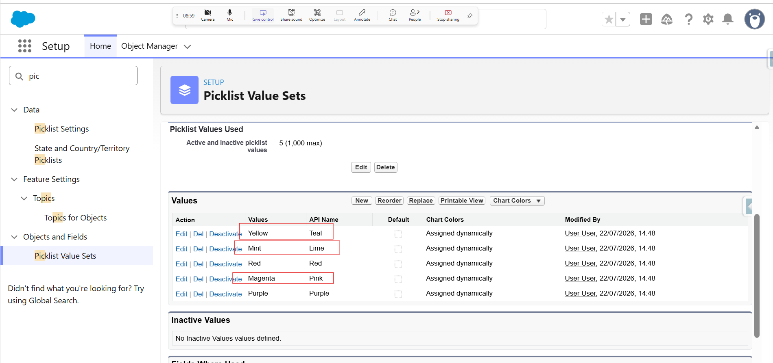Switch to the Object Manager tab
773x363 pixels.
[x=149, y=46]
